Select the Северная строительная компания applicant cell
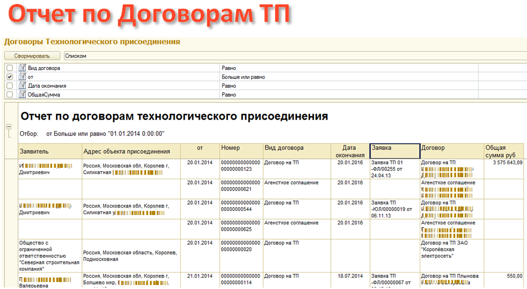 click(x=50, y=256)
